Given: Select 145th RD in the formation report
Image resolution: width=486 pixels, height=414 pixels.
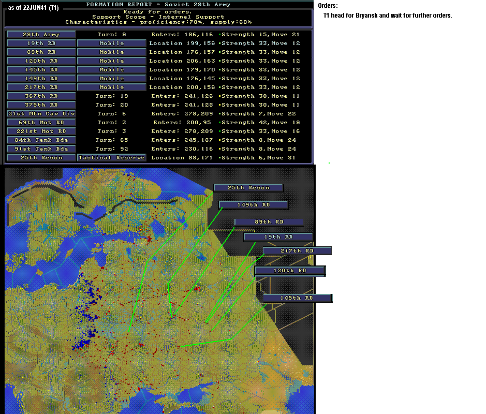Looking at the screenshot, I should [x=41, y=70].
